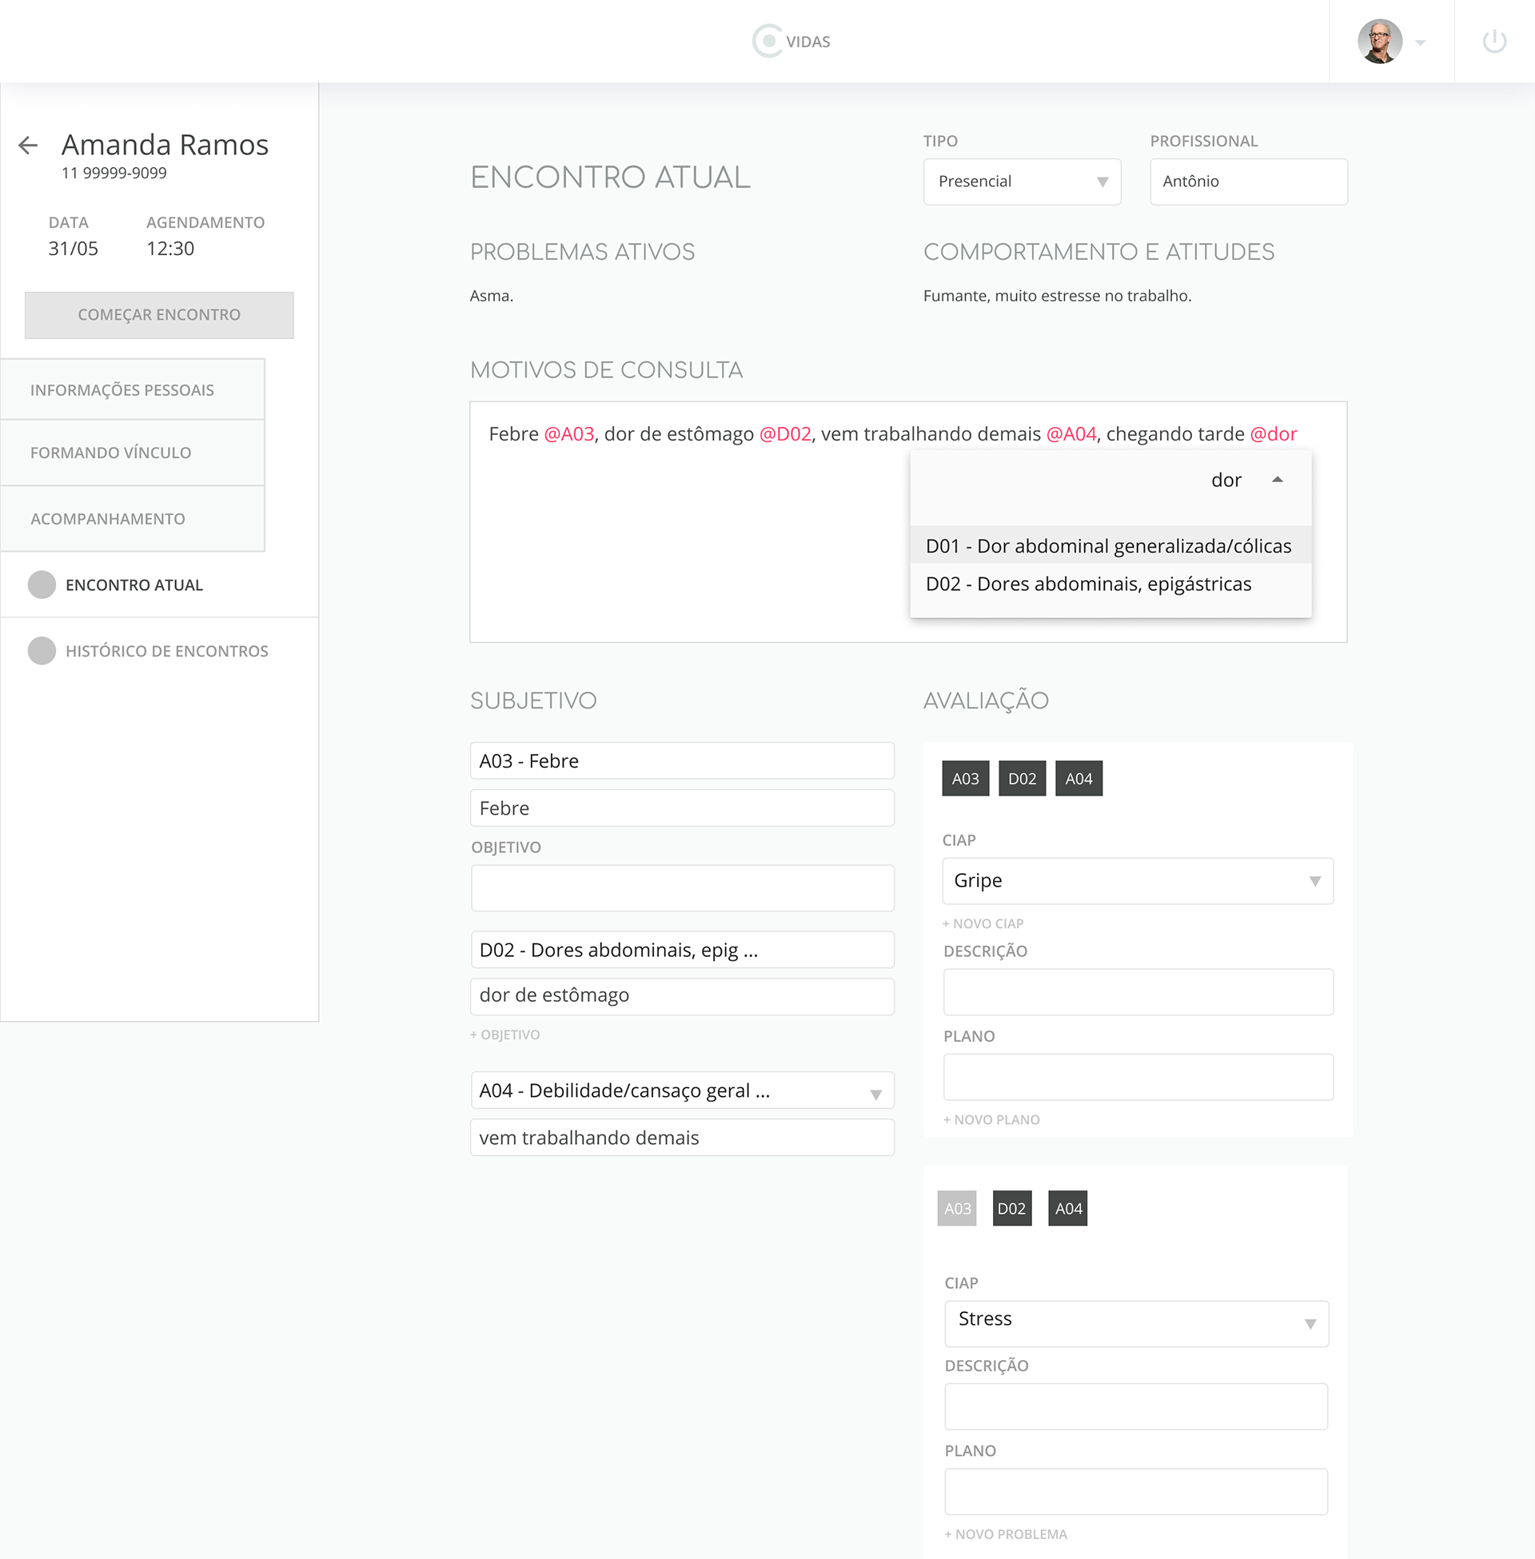The width and height of the screenshot is (1535, 1559).
Task: Click the Começar Encontro button
Action: pyautogui.click(x=159, y=314)
